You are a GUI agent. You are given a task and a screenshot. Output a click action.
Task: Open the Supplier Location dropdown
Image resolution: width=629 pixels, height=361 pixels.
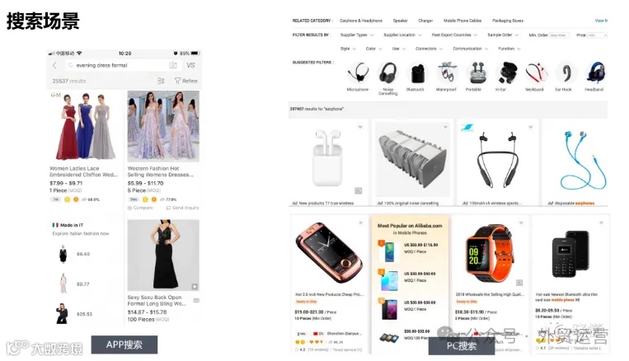402,35
